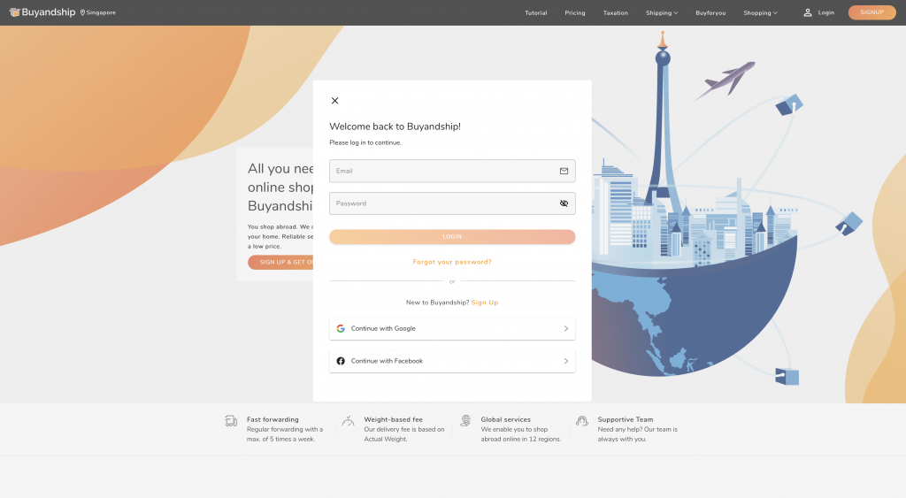Click the Fast forwarding truck icon
Image resolution: width=906 pixels, height=498 pixels.
[x=231, y=420]
